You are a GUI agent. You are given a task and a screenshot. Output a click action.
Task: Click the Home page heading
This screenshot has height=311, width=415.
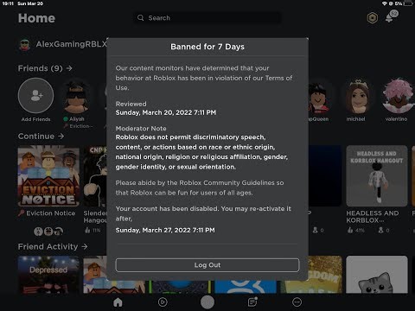[36, 18]
